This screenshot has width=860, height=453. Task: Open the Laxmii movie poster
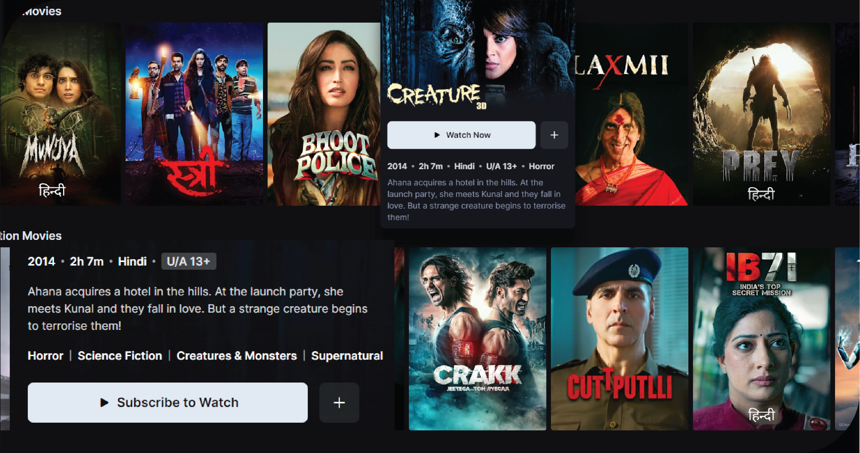[632, 114]
